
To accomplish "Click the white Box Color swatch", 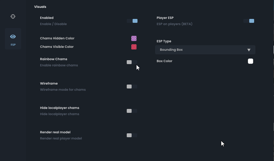I will 250,61.
